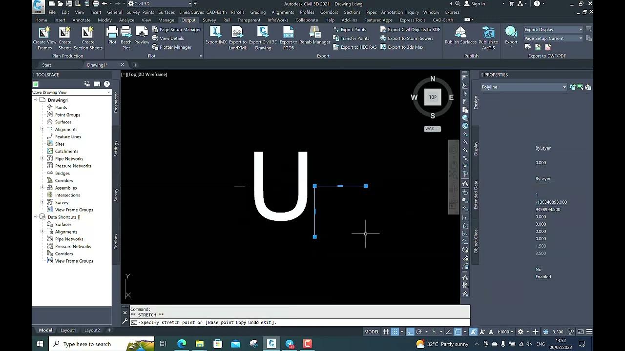The height and width of the screenshot is (351, 625).
Task: Open Active Drawing View dropdown
Action: pos(71,92)
